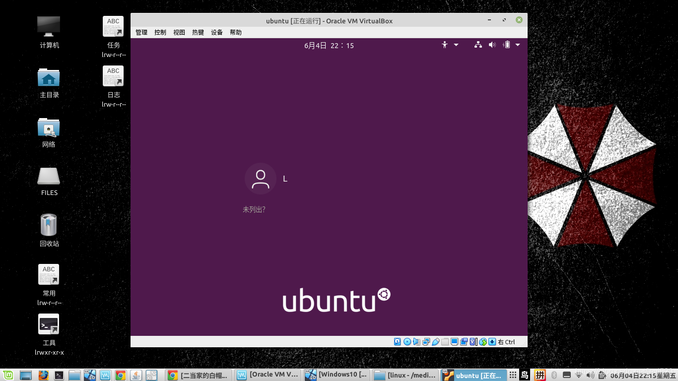Open the 网络 desktop icon
The image size is (678, 381).
(49, 132)
